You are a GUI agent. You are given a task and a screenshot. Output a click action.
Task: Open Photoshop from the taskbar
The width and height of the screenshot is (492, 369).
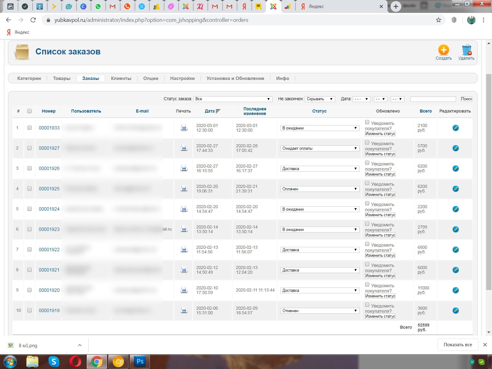click(140, 361)
